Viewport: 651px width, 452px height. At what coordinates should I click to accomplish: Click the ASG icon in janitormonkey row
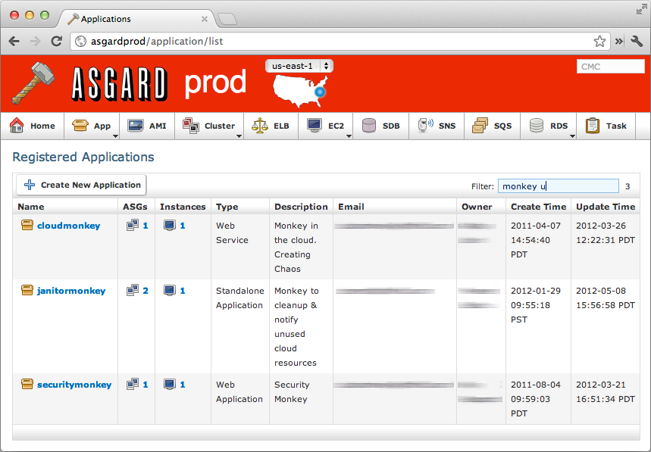133,290
